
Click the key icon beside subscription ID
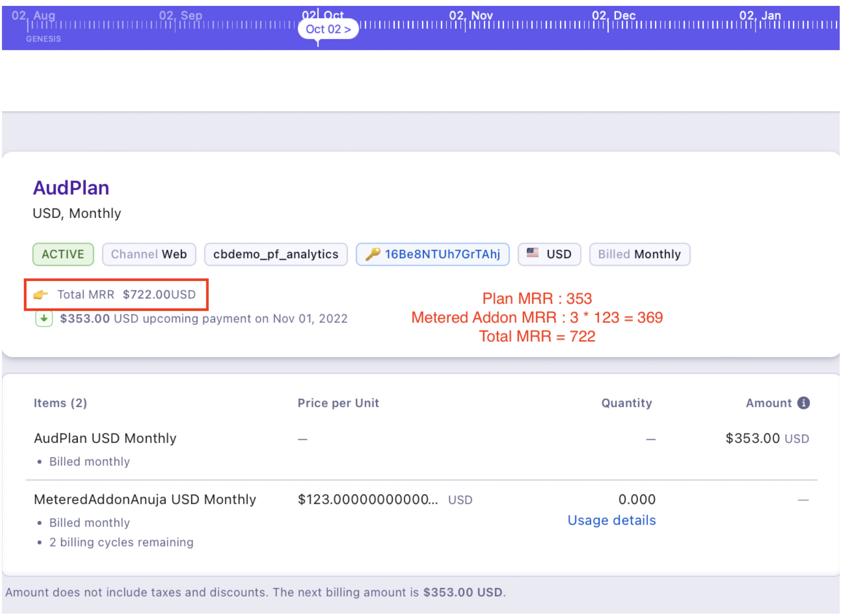(373, 254)
